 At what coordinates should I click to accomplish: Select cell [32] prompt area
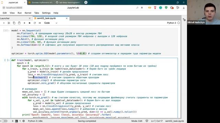tap(6, 30)
